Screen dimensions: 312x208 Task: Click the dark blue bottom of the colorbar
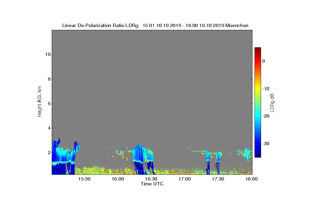258,155
